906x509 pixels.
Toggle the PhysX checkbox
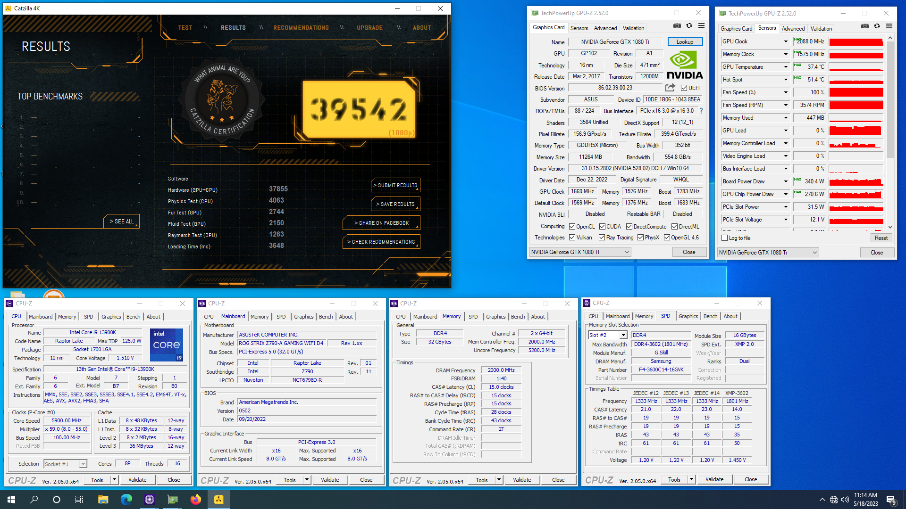[640, 238]
